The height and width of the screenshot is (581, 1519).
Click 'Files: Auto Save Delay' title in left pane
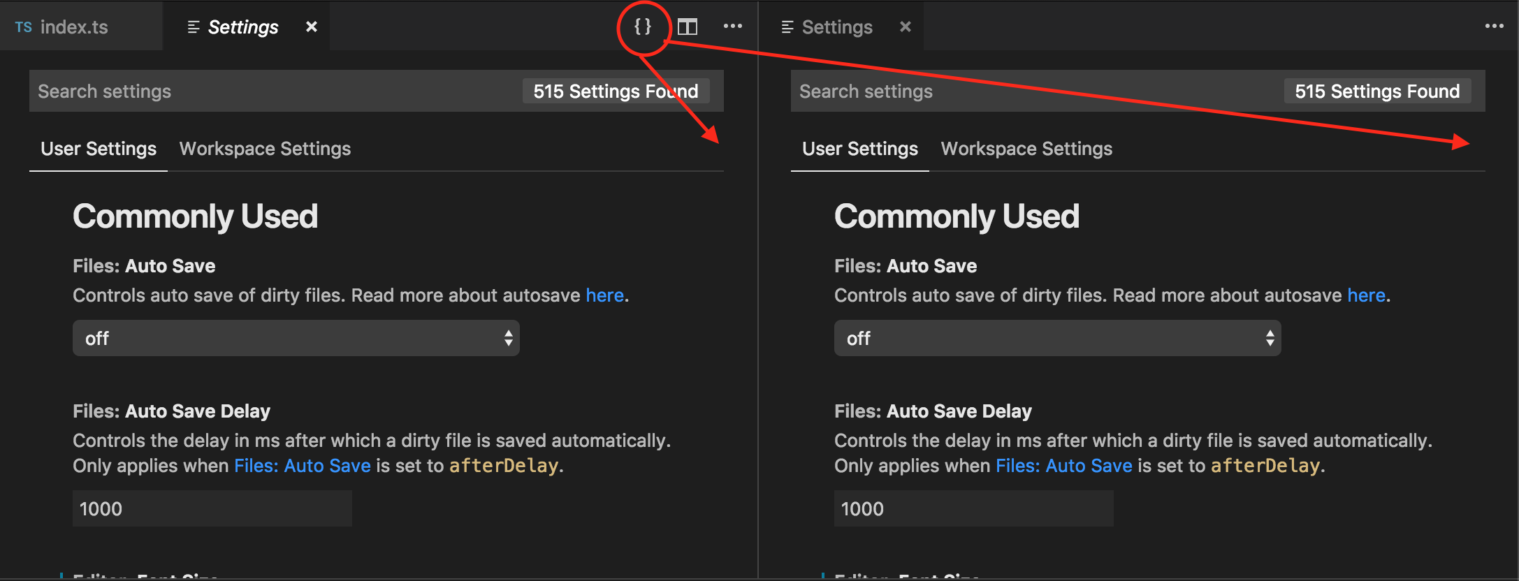coord(172,411)
